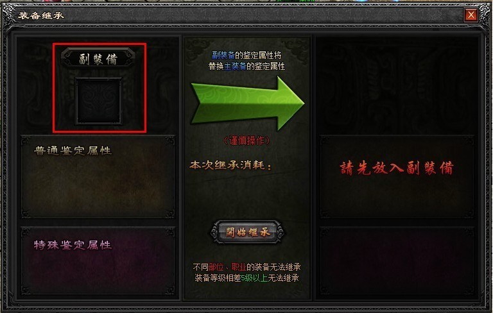Close the 装备继承 window

tap(471, 15)
